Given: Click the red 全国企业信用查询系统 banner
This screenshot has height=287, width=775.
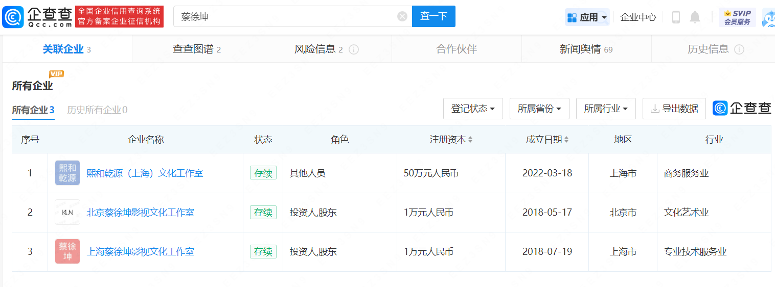Looking at the screenshot, I should click(120, 16).
